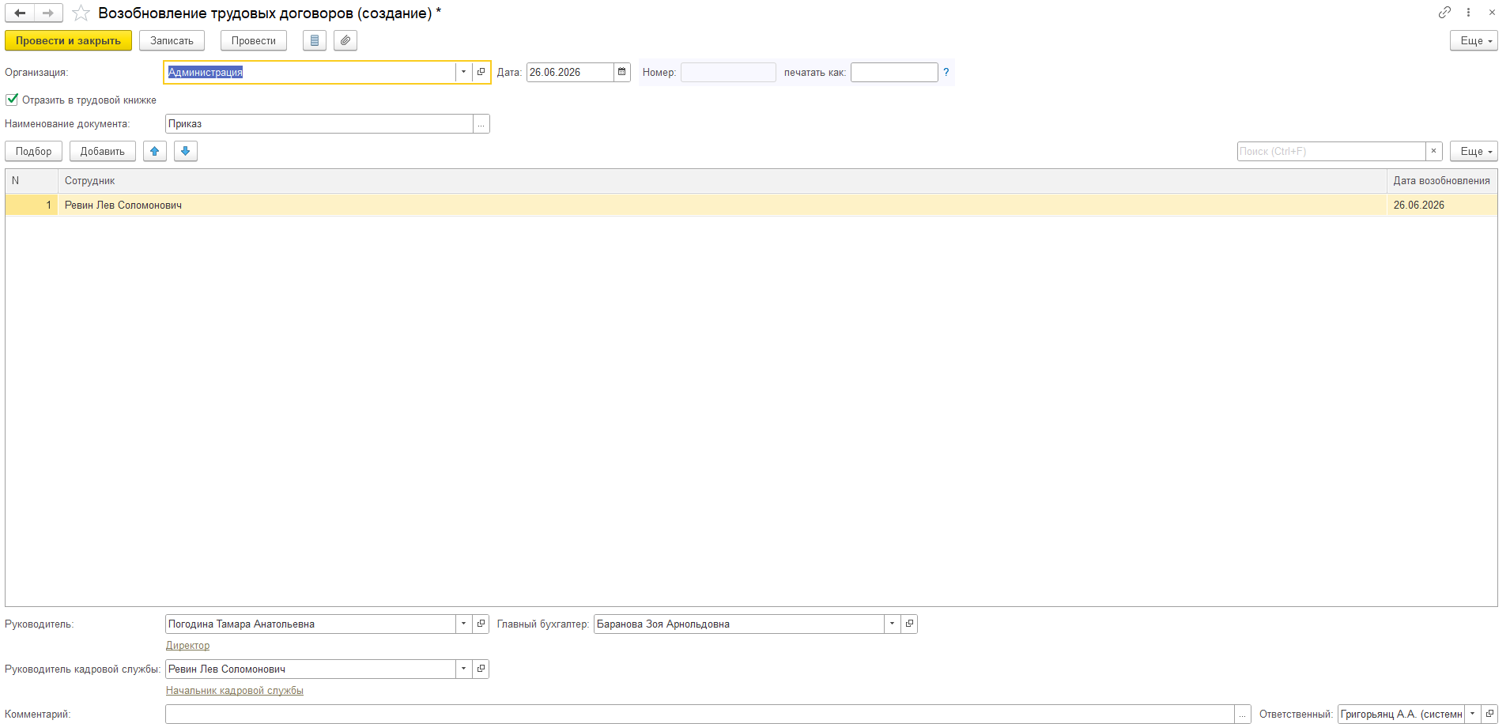Viewport: 1510px width, 724px height.
Task: Click the Сотрудник column header
Action: tap(722, 181)
